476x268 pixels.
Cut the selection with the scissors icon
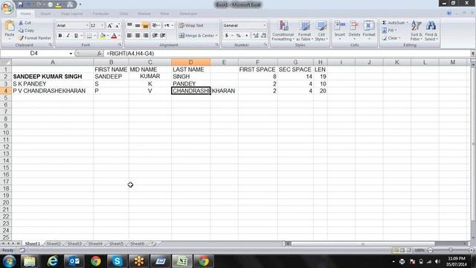point(25,23)
